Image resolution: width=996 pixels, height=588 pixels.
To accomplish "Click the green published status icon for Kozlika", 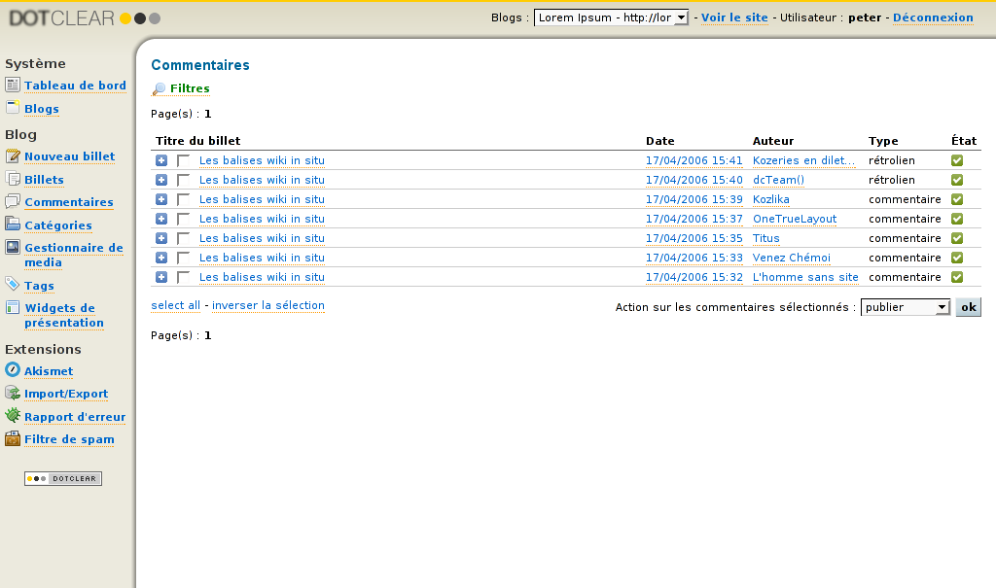I will 957,199.
